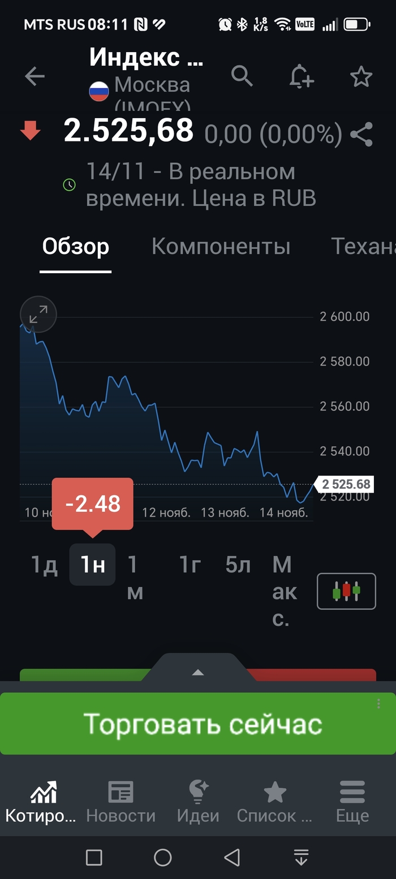The image size is (396, 879).
Task: Expand the chart to fullscreen
Action: tap(38, 314)
